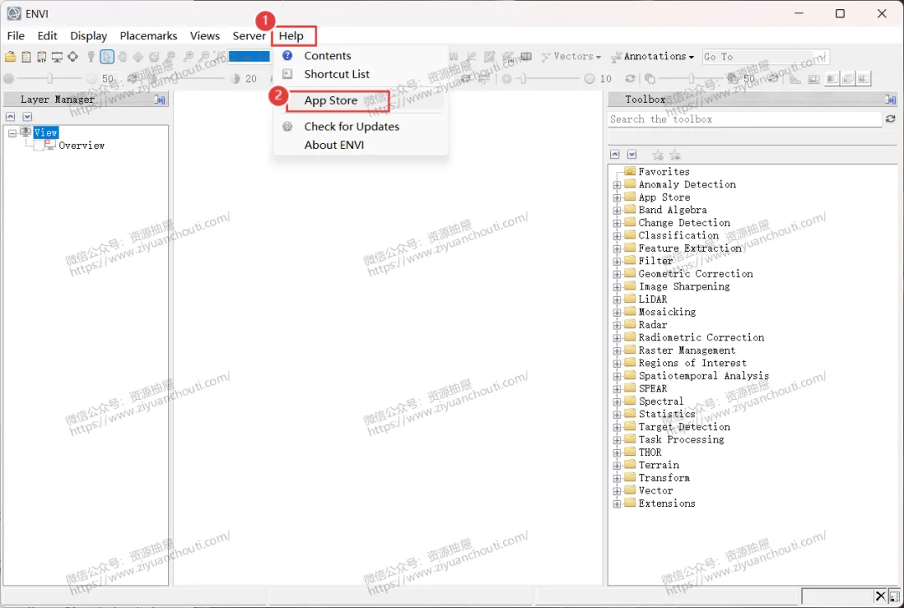This screenshot has height=608, width=904.
Task: Click the NITF metadata toolbar icon
Action: [x=42, y=57]
